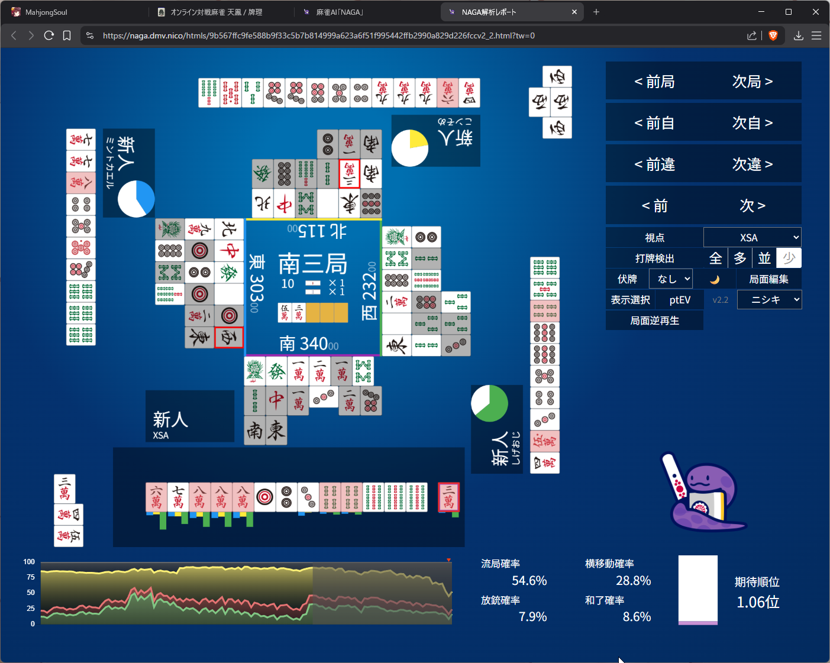Toggle dark mode with the moon icon

point(715,279)
